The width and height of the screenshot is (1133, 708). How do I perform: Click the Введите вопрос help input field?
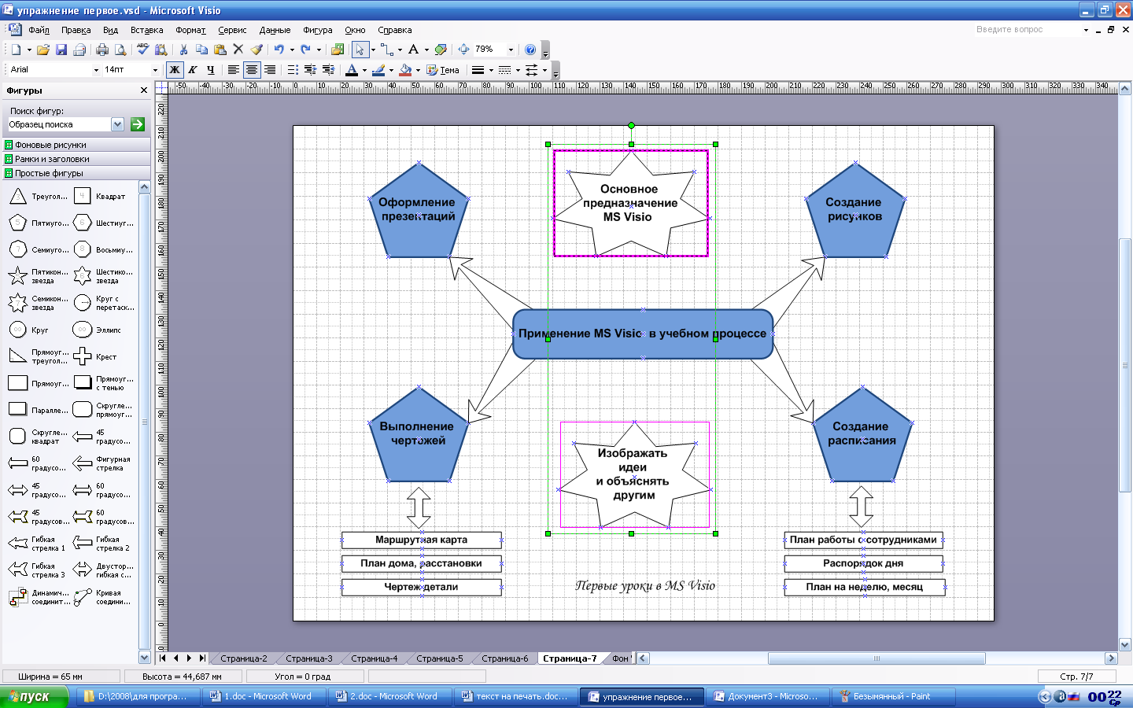point(1032,29)
